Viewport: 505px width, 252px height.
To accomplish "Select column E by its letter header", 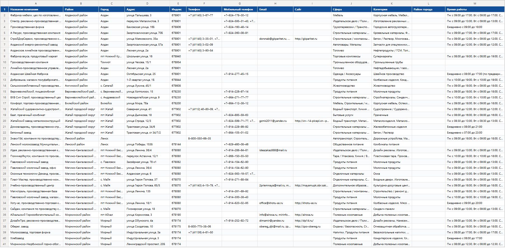I will pos(178,3).
